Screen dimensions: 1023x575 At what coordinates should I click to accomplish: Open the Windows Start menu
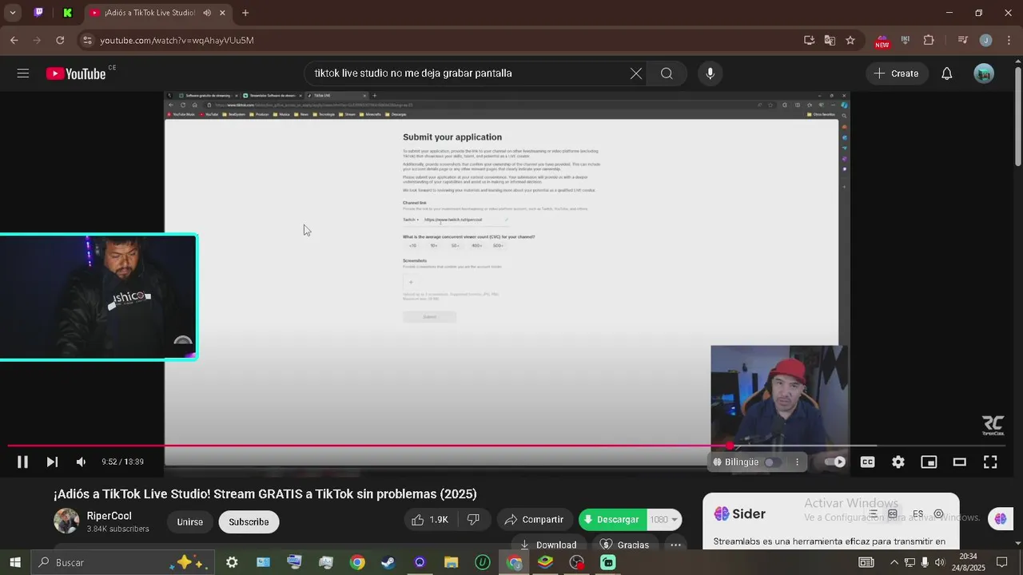14,562
